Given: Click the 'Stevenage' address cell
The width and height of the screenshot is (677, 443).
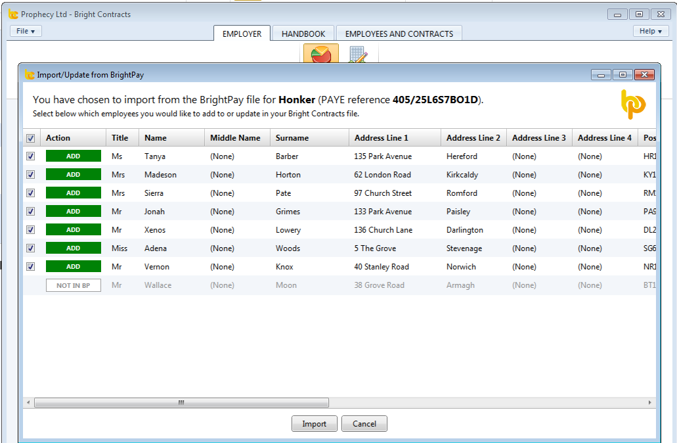Looking at the screenshot, I should pos(464,248).
